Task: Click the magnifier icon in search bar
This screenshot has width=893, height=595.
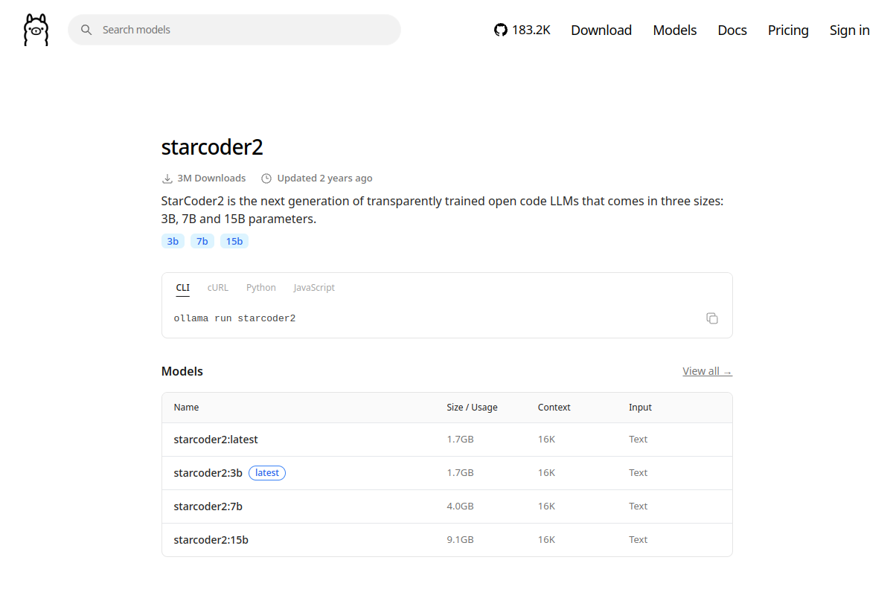Action: (x=86, y=30)
